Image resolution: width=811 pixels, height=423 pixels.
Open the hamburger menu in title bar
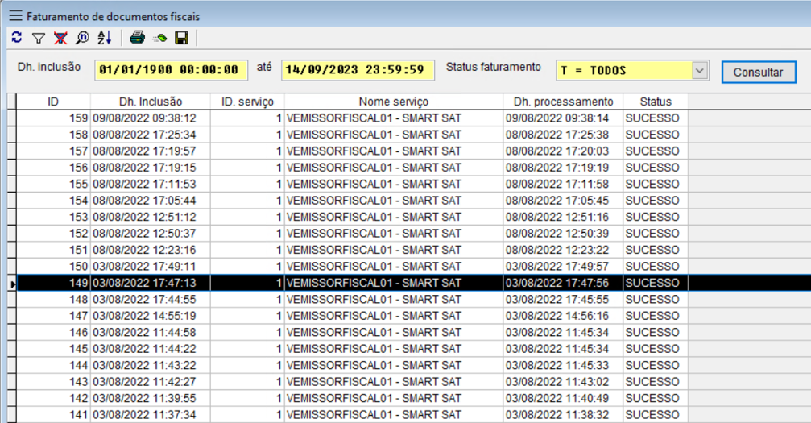click(x=15, y=16)
